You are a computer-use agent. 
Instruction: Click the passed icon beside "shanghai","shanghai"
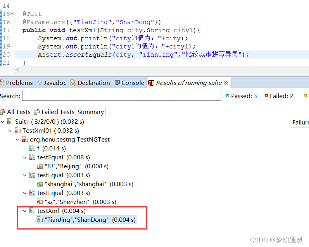[x=40, y=184]
